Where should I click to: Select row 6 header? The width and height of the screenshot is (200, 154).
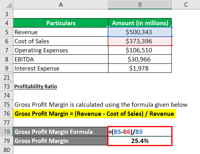[x=7, y=41]
